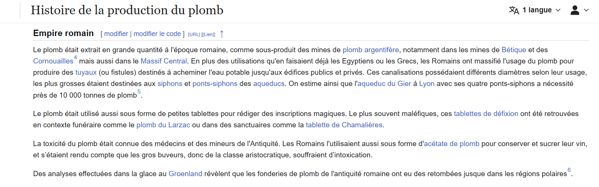
Task: Click modifier le code link
Action: tap(157, 34)
